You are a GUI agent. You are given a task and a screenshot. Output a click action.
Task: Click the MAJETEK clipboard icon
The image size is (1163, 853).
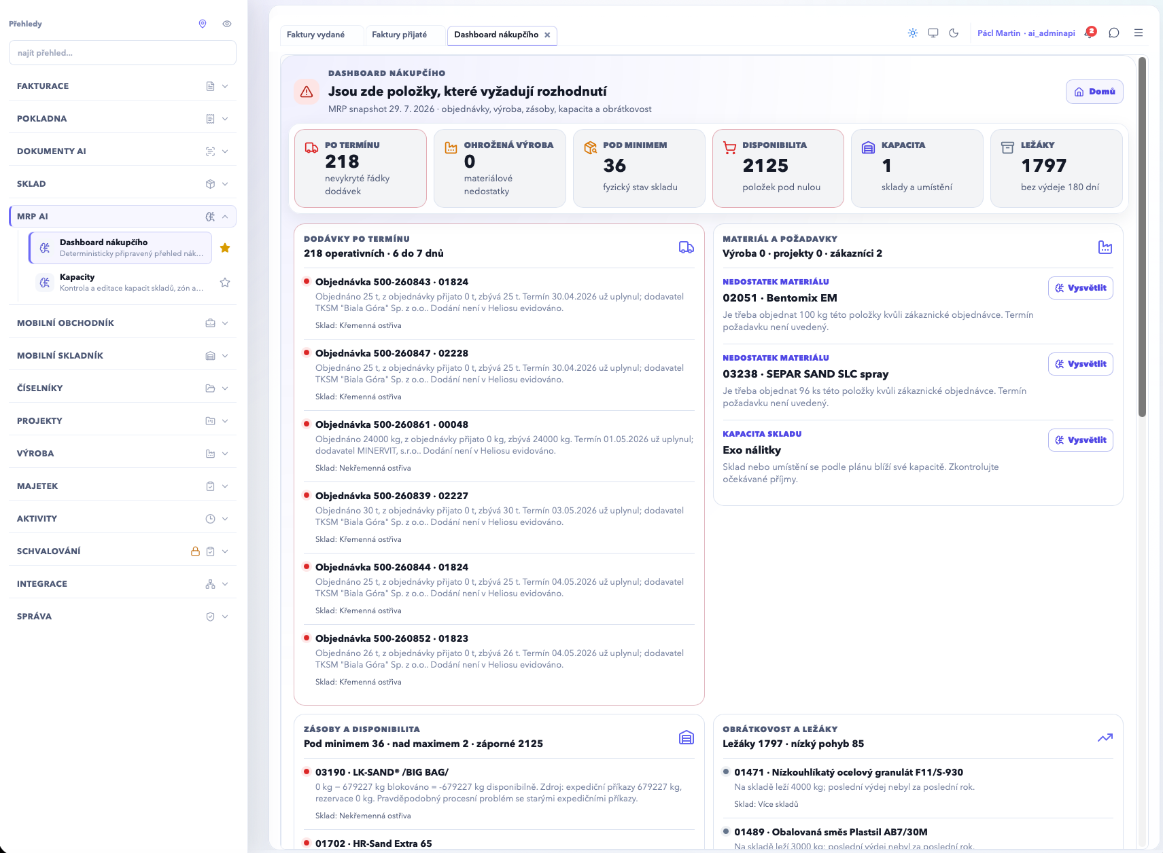(210, 486)
